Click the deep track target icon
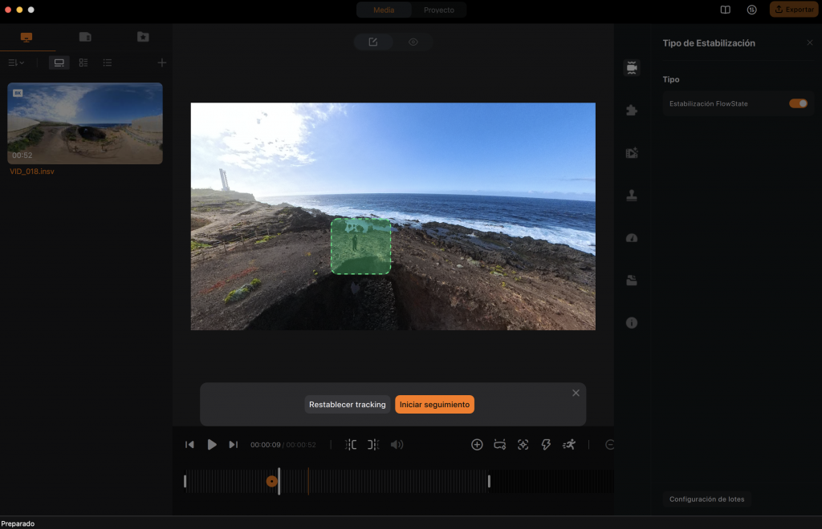 [523, 444]
